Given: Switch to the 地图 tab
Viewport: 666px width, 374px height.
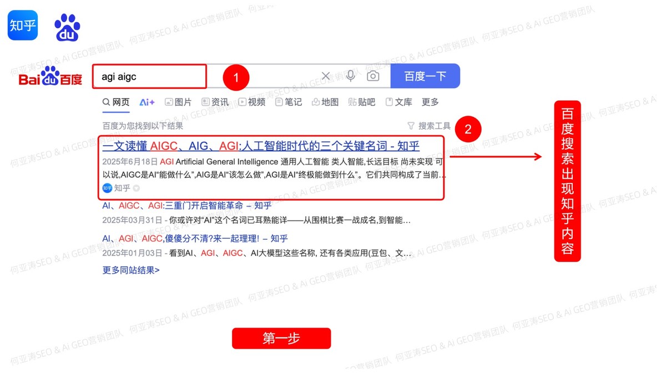Looking at the screenshot, I should pos(325,102).
